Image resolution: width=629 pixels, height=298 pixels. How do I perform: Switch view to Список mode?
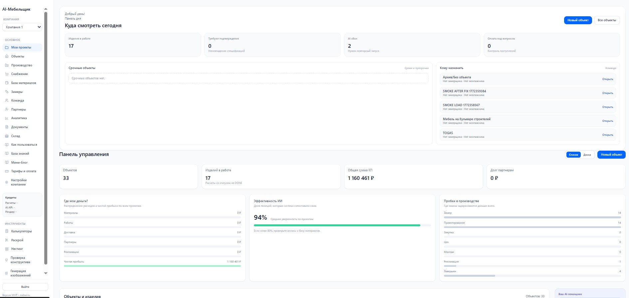click(x=573, y=155)
